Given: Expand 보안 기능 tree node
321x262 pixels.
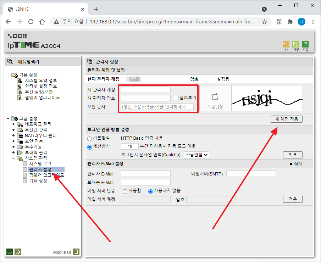Looking at the screenshot, I should [x=13, y=141].
